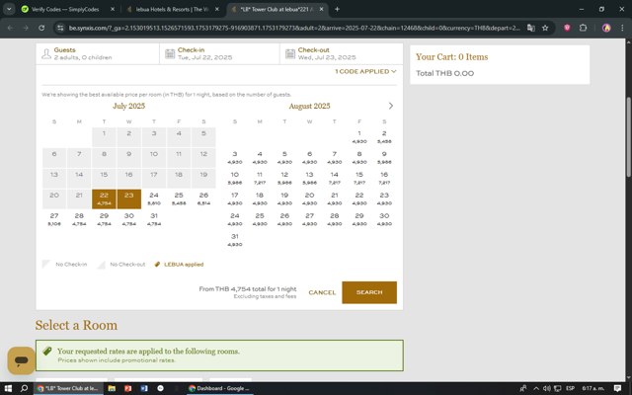Click Total THB 0.00 in the cart
Viewport: 632px width, 395px height.
pos(445,73)
